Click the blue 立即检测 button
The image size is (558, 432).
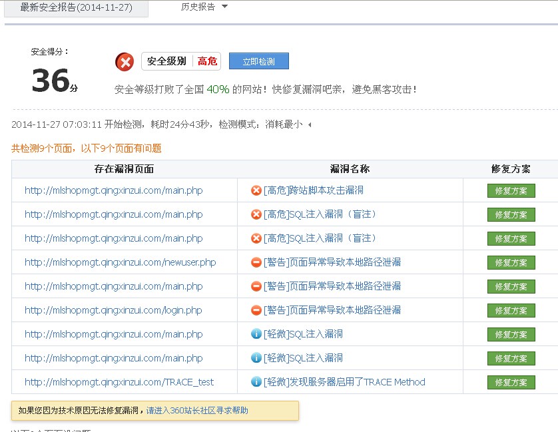tap(259, 61)
